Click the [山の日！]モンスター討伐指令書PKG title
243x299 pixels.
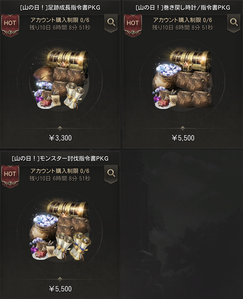(x=60, y=158)
